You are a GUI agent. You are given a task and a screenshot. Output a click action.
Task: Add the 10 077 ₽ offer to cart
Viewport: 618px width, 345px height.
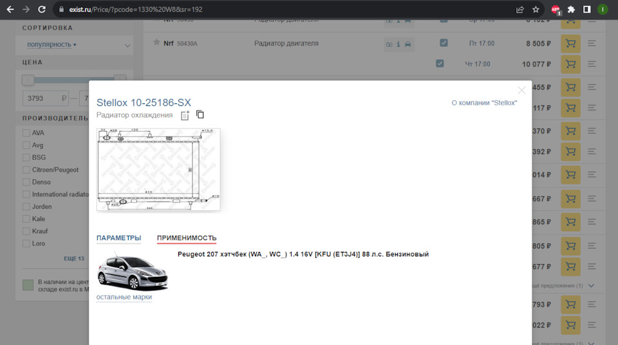pos(571,64)
